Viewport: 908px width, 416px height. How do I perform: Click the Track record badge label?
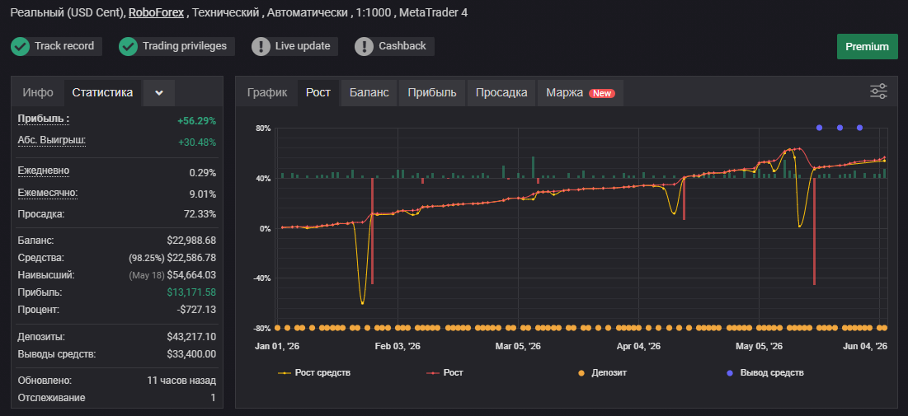64,46
